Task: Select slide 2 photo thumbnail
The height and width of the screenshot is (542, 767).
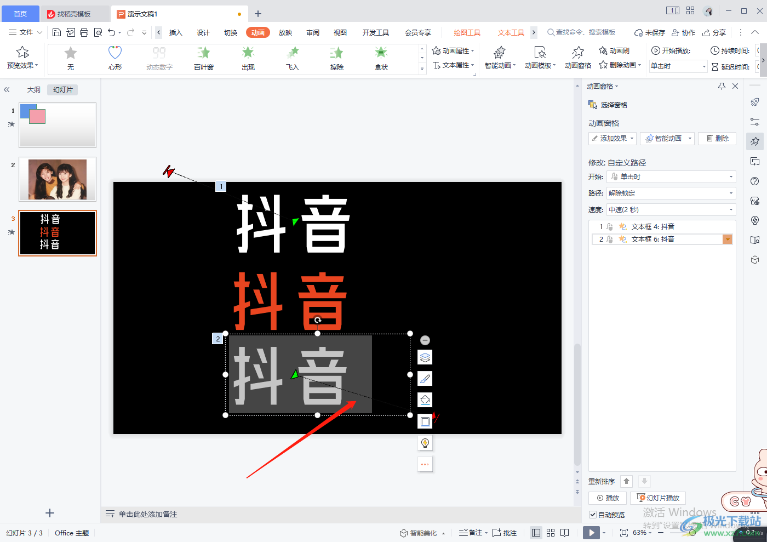Action: (58, 179)
